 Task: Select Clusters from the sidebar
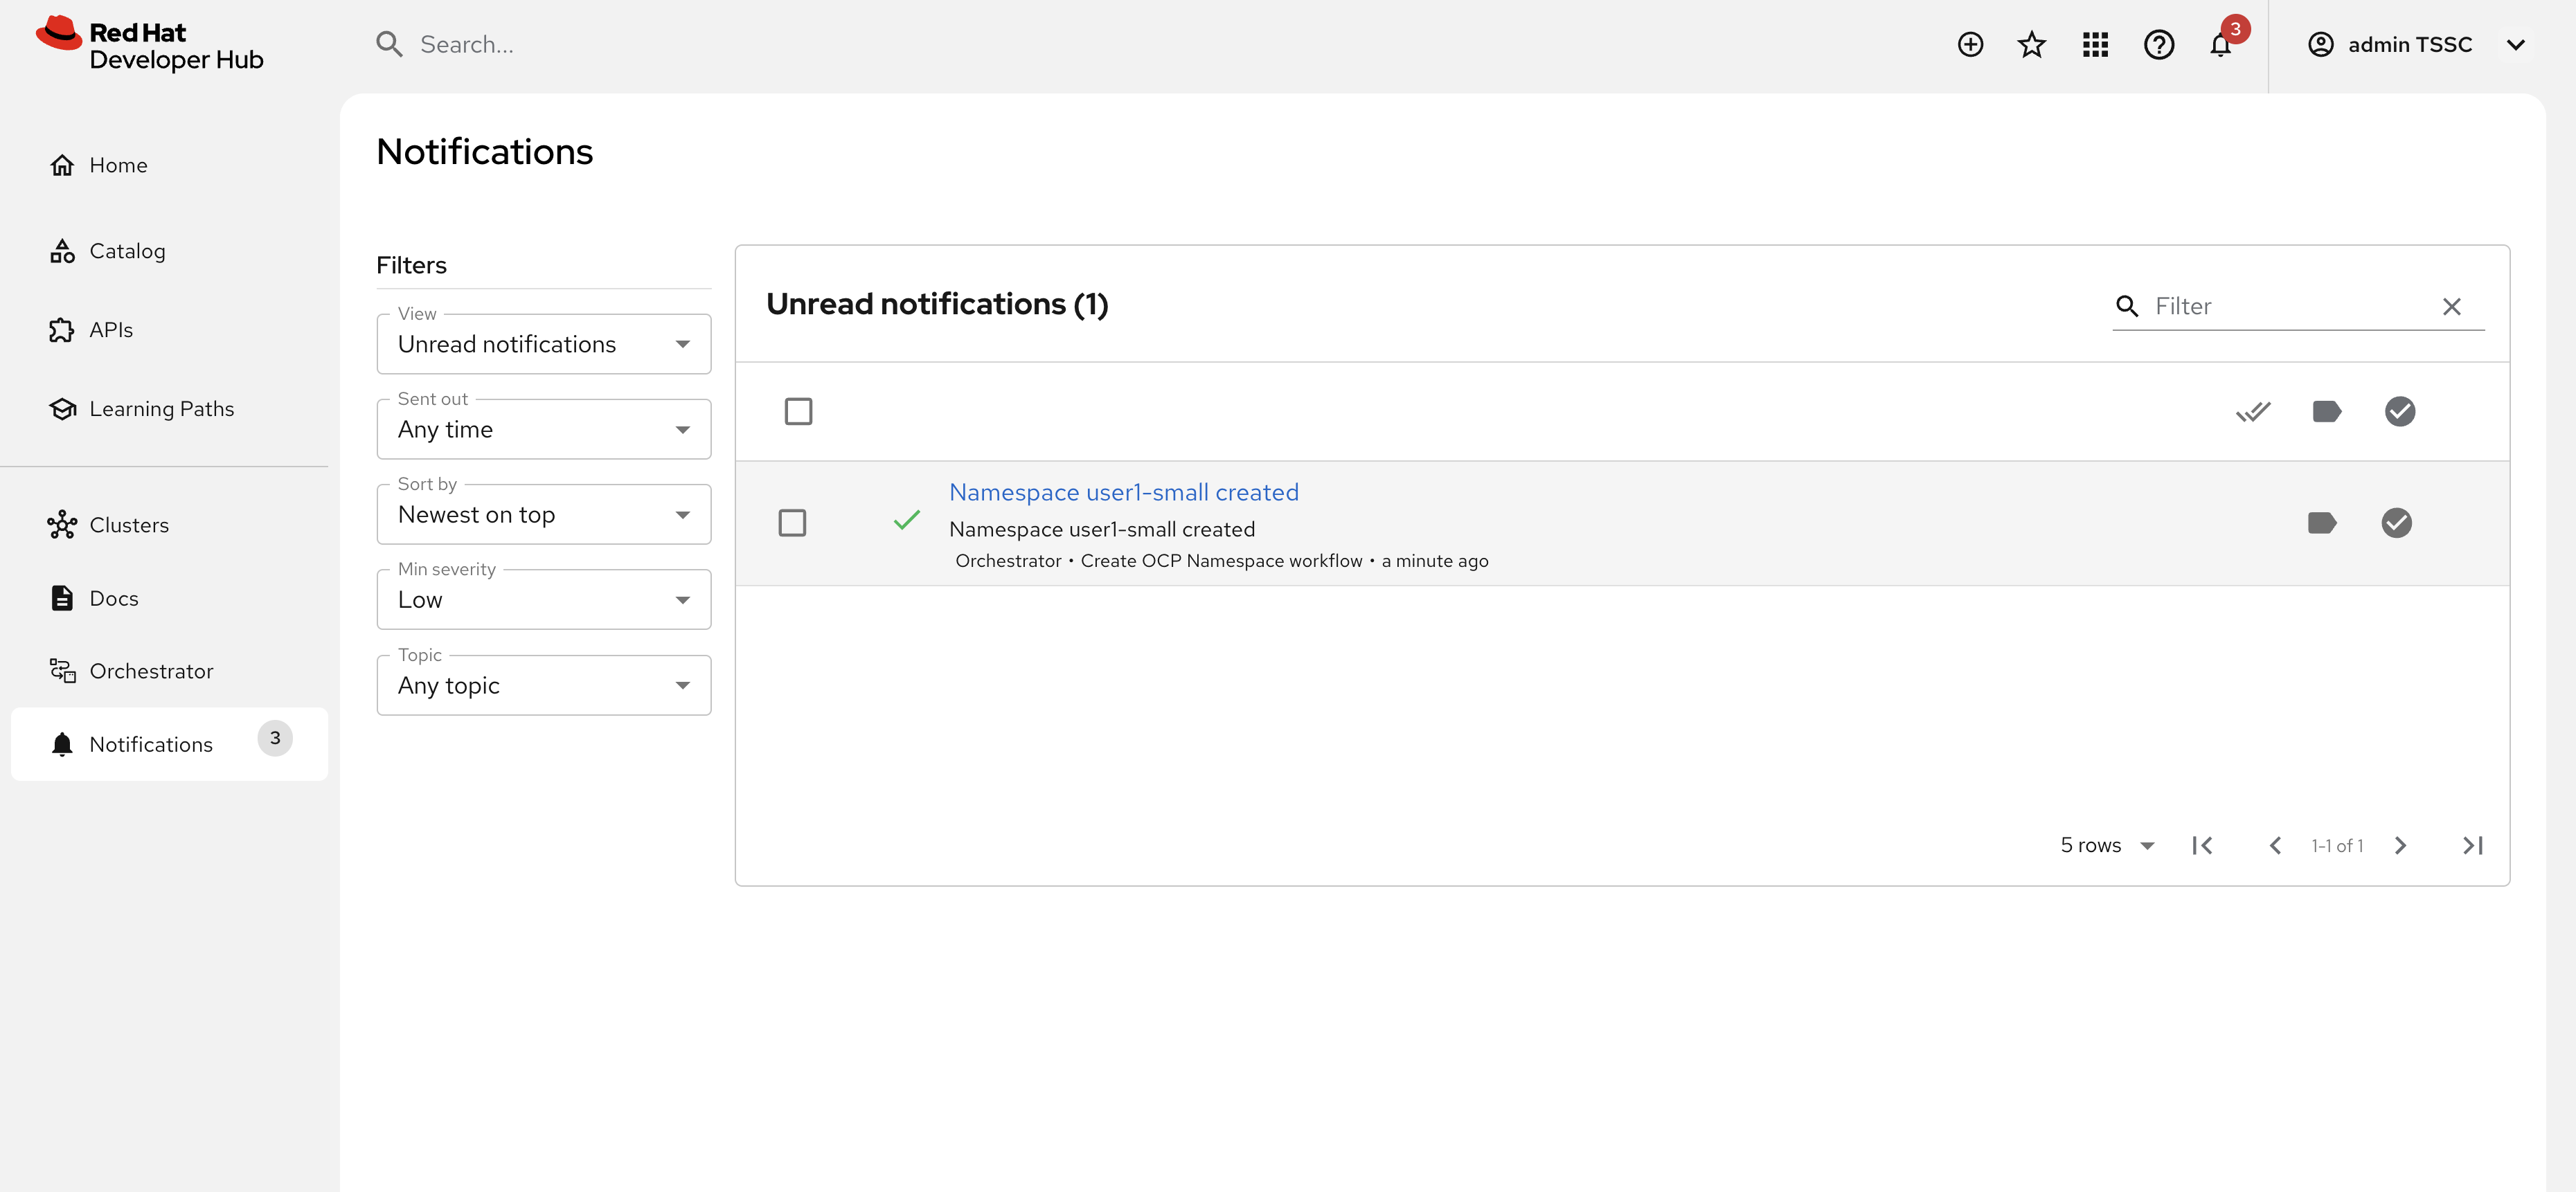click(x=129, y=524)
